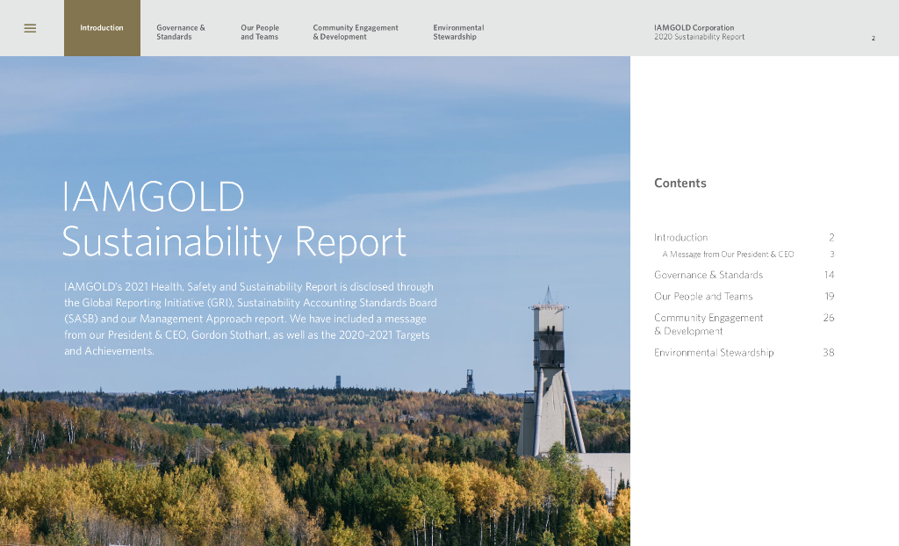This screenshot has height=546, width=899.
Task: Open Environmental Stewardship contents entry
Action: [x=714, y=353]
